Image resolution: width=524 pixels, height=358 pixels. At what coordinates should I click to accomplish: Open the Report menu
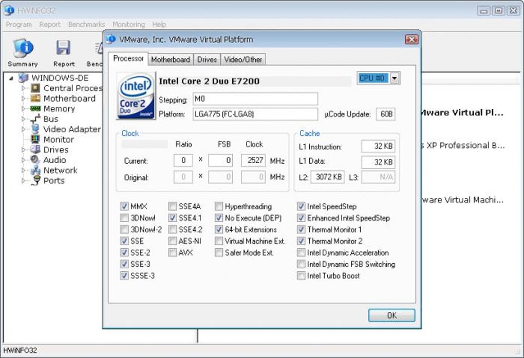click(x=50, y=24)
